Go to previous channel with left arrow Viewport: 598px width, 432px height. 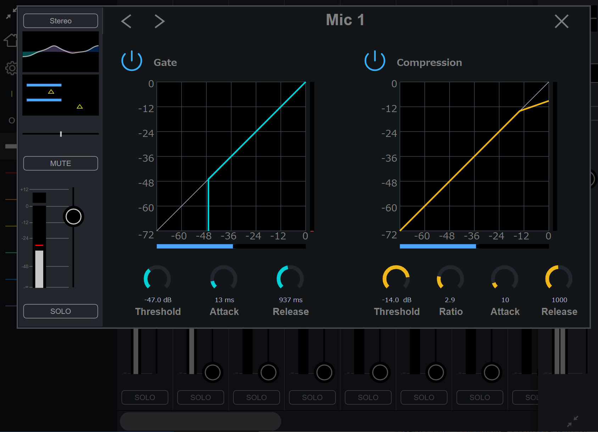coord(126,21)
